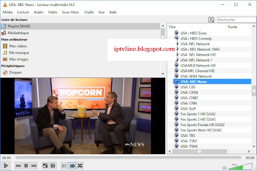Skip to previous media track
This screenshot has height=171, width=257.
tap(18, 166)
